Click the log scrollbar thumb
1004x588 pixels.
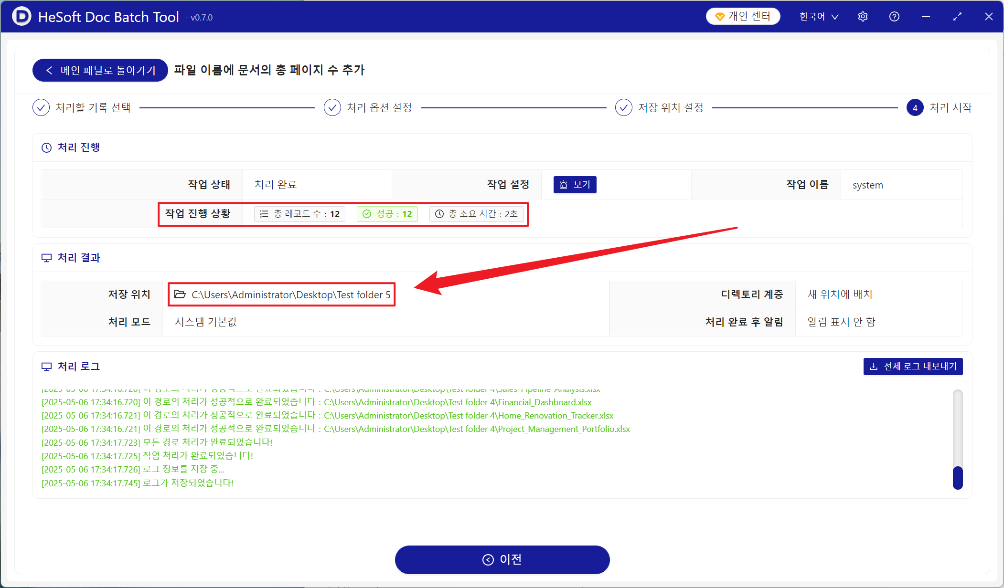coord(958,478)
